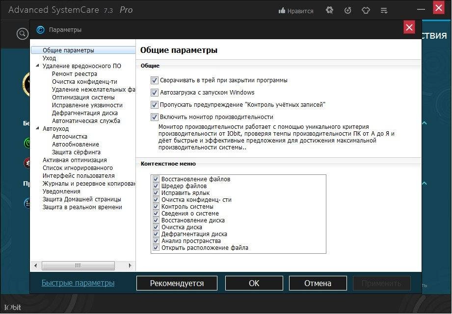Click the Отмена button

point(318,283)
